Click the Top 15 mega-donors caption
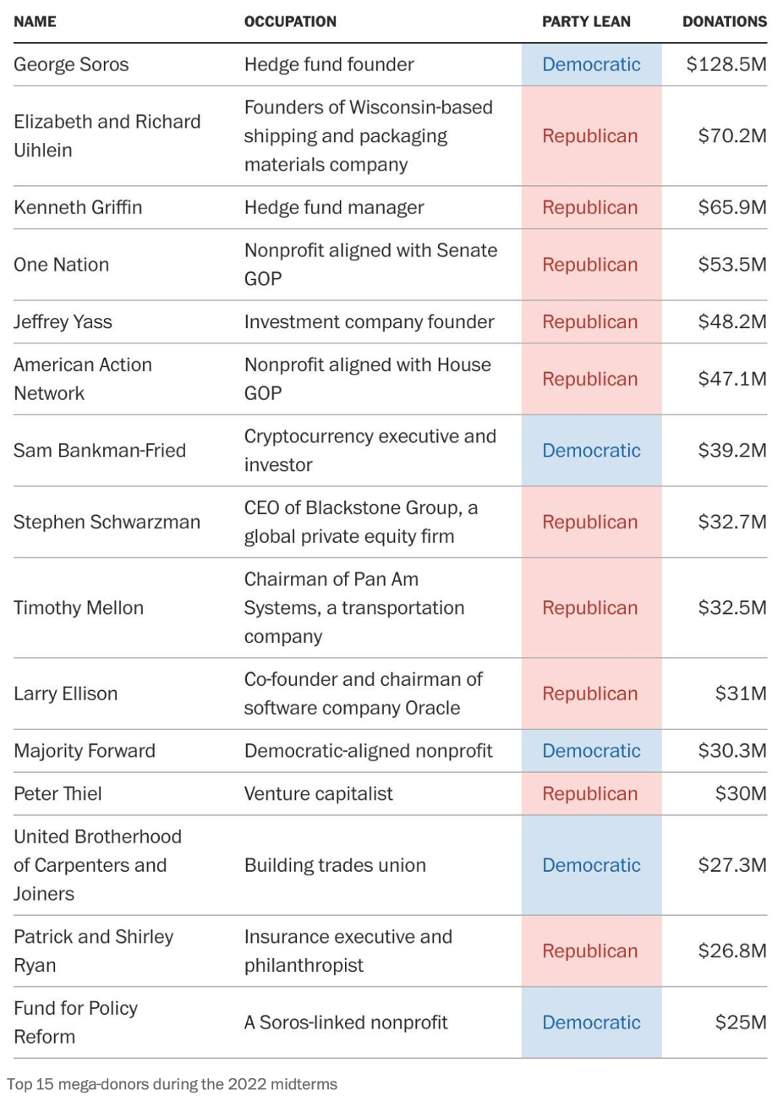 172,1083
